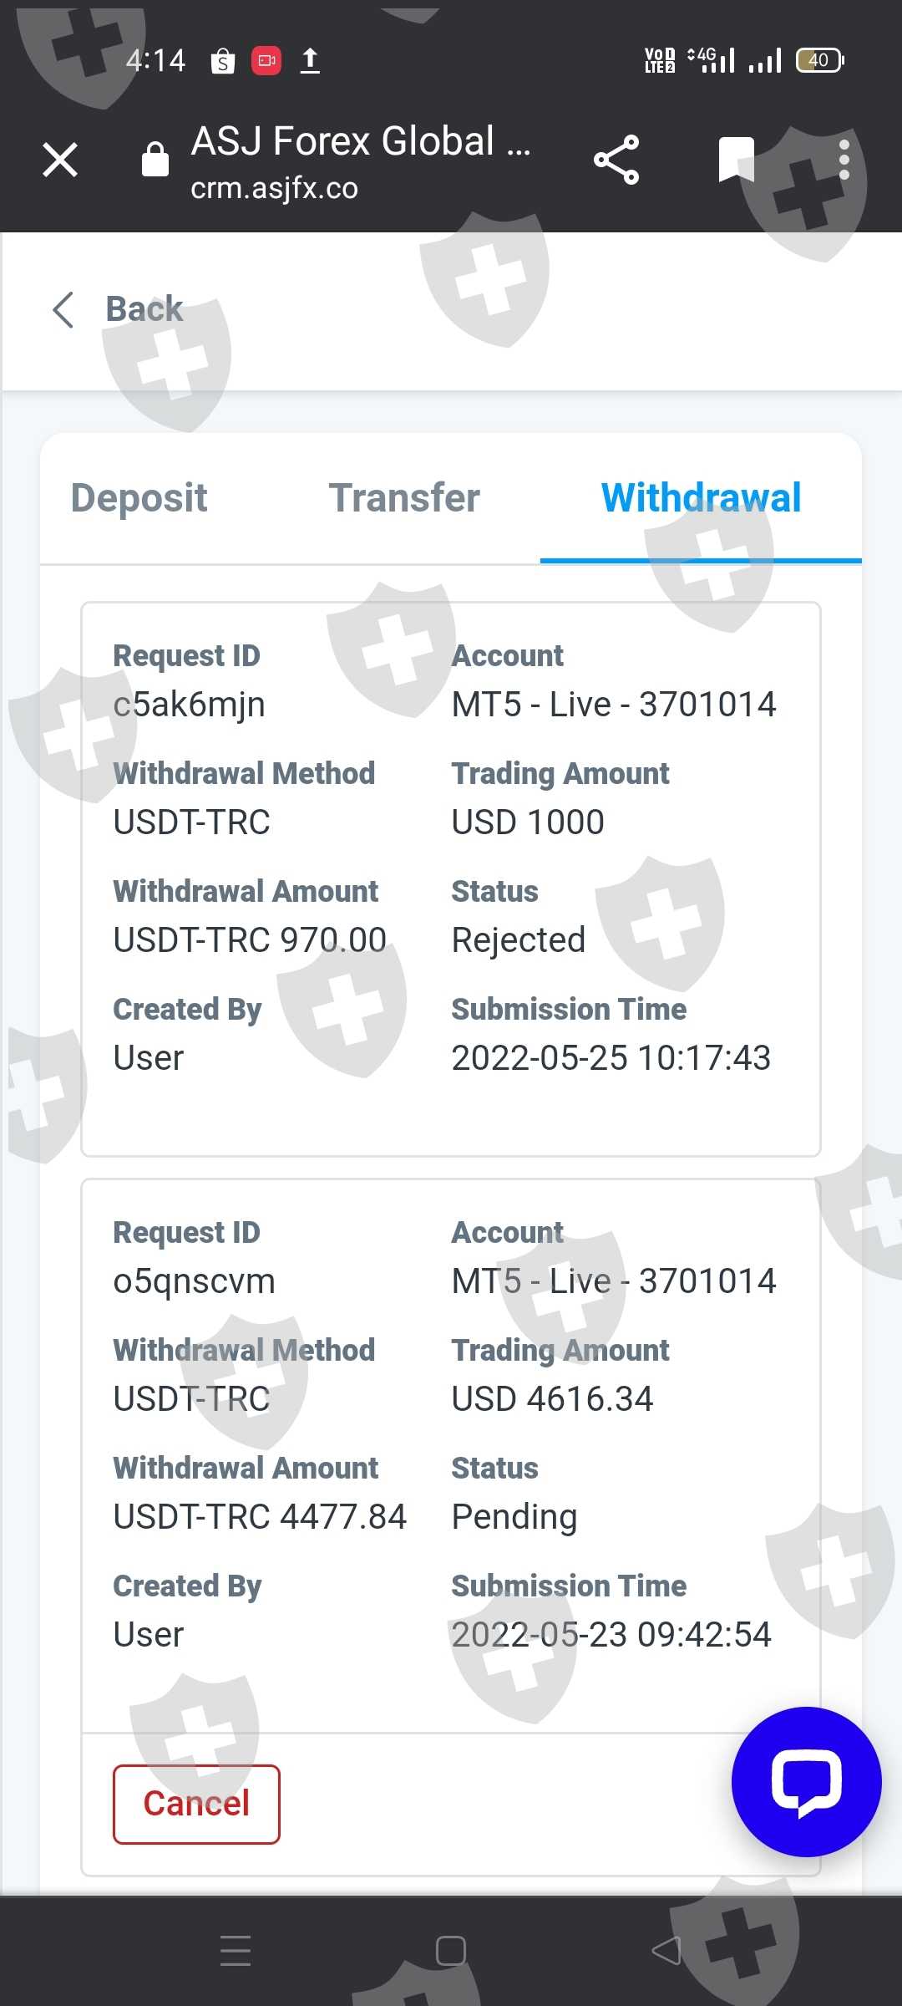
Task: Tap the ASJ Forex Global page title
Action: (360, 140)
